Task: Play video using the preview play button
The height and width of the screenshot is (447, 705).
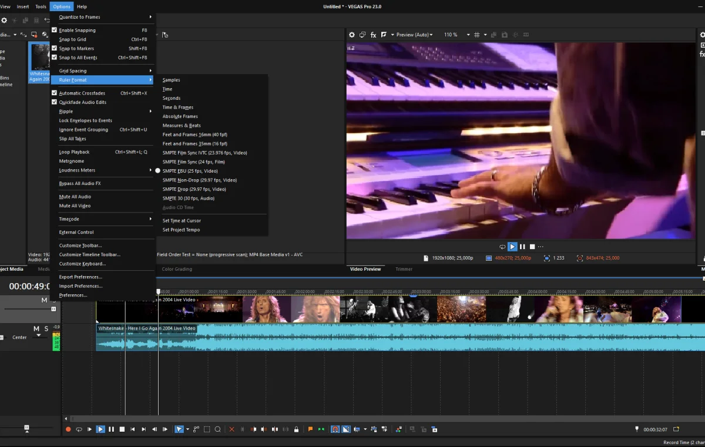Action: coord(512,247)
